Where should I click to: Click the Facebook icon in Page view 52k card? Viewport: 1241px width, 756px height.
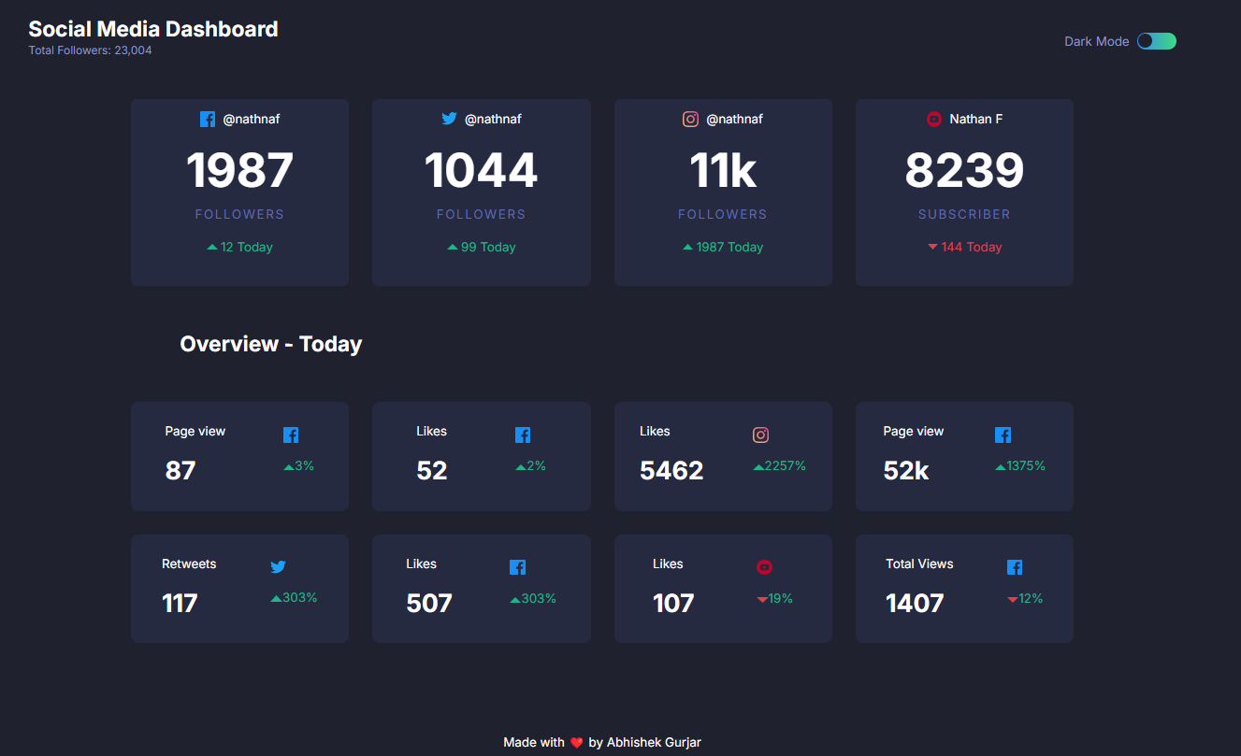(x=1003, y=435)
